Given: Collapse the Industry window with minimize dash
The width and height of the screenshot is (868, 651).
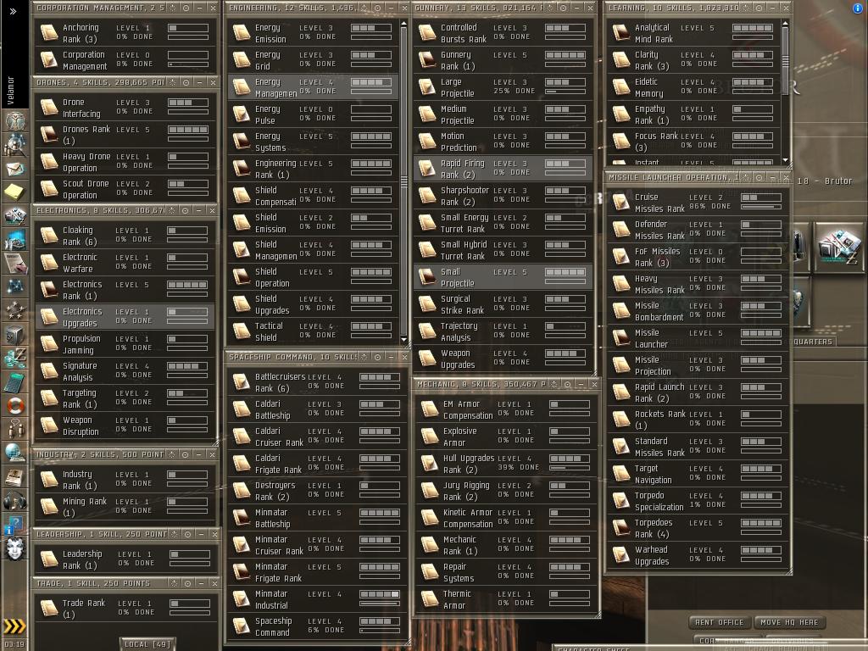Looking at the screenshot, I should 198,454.
